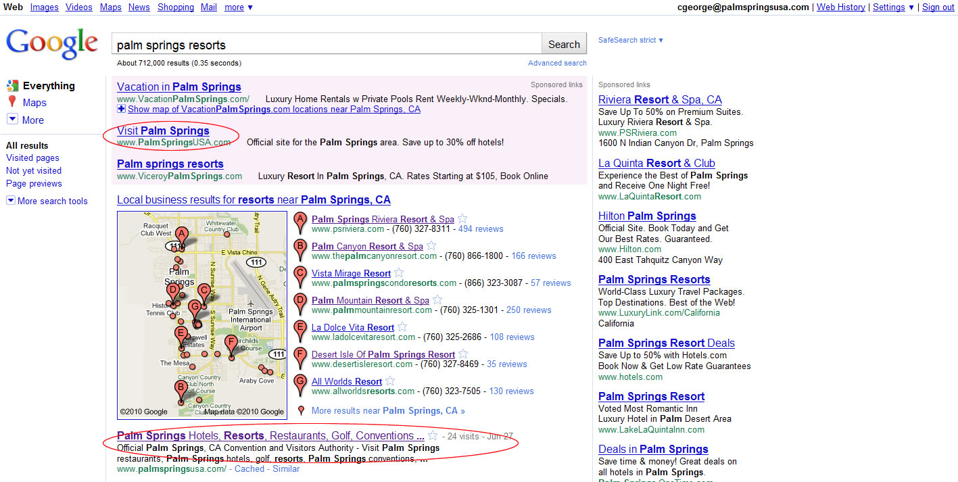Open the Maps tab in top bar
958x482 pixels.
111,7
